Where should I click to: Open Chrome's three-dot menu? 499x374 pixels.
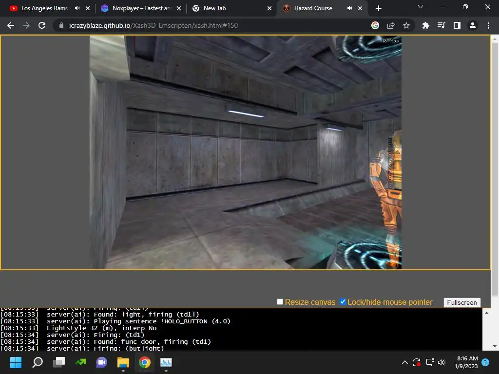pos(488,25)
